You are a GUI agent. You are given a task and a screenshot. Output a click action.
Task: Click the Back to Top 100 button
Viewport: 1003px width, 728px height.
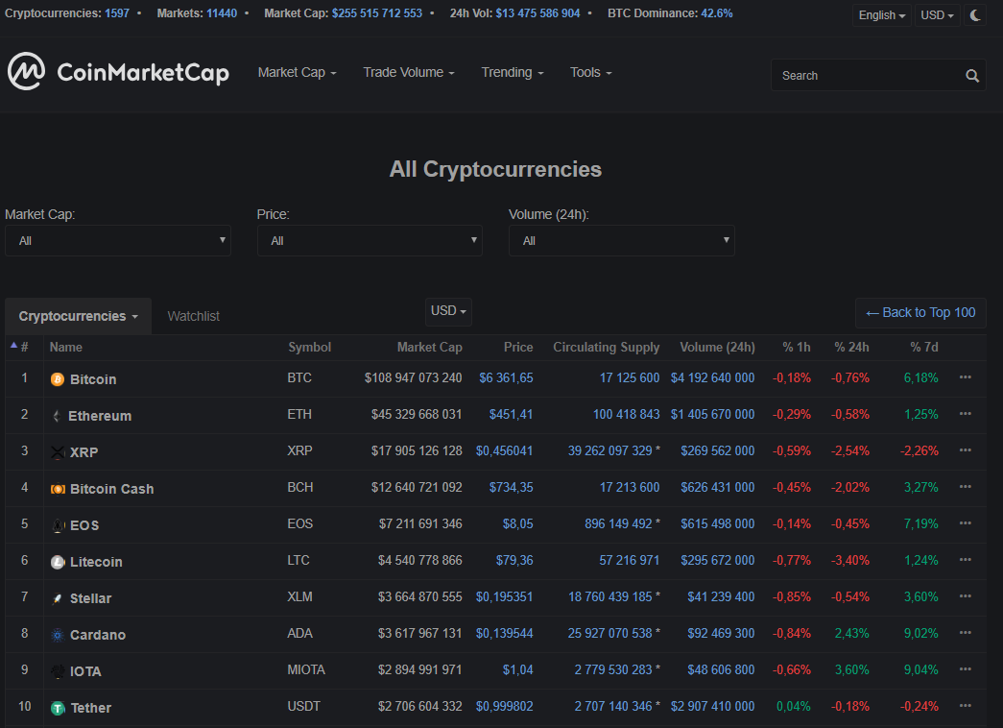point(920,313)
